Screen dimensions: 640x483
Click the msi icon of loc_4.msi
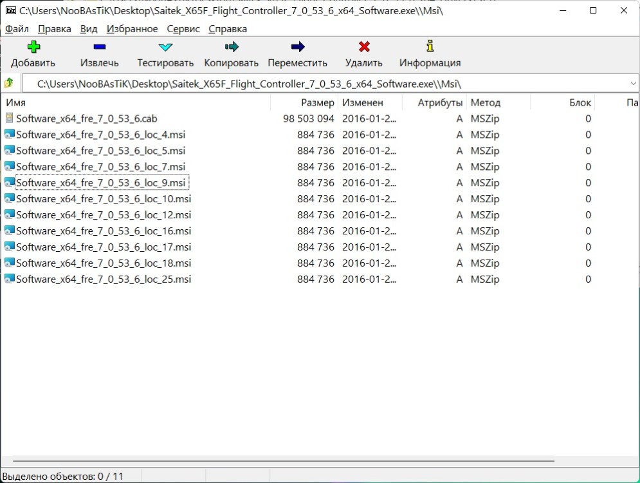10,135
